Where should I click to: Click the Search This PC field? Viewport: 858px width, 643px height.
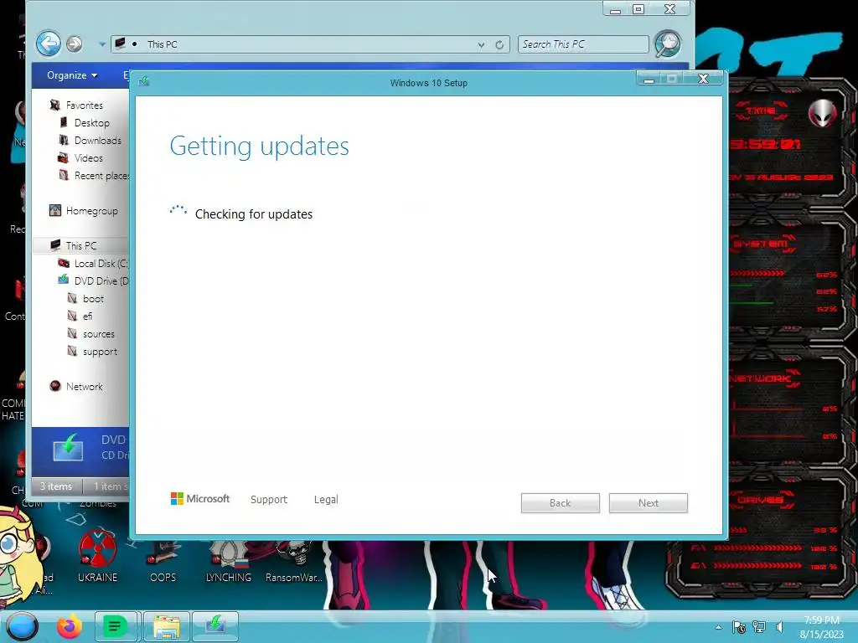[583, 44]
